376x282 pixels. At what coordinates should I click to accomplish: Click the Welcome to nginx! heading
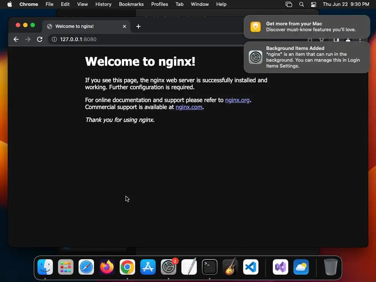pos(140,61)
